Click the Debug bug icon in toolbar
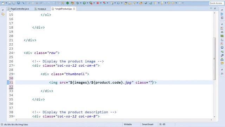 tap(78, 3)
